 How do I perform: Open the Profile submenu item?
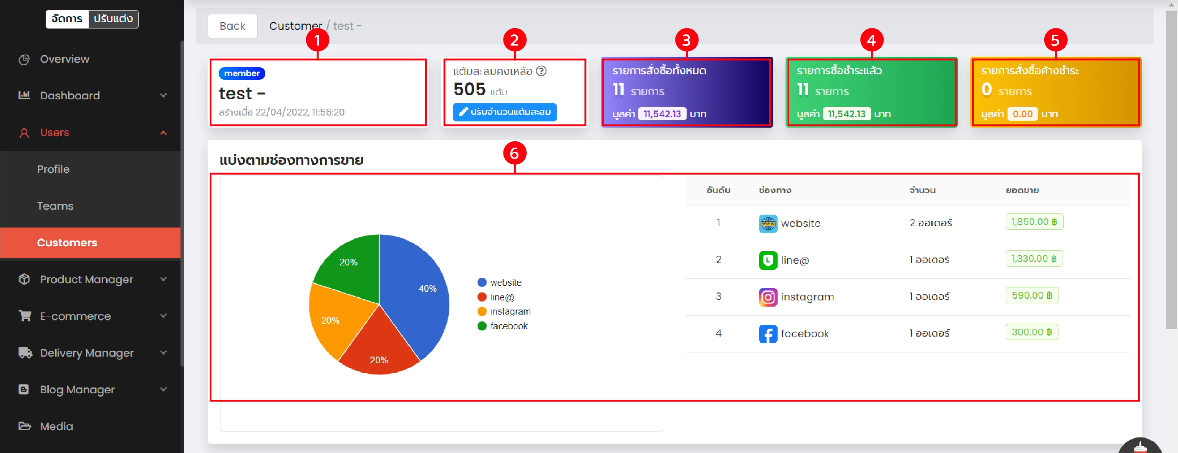click(91, 169)
